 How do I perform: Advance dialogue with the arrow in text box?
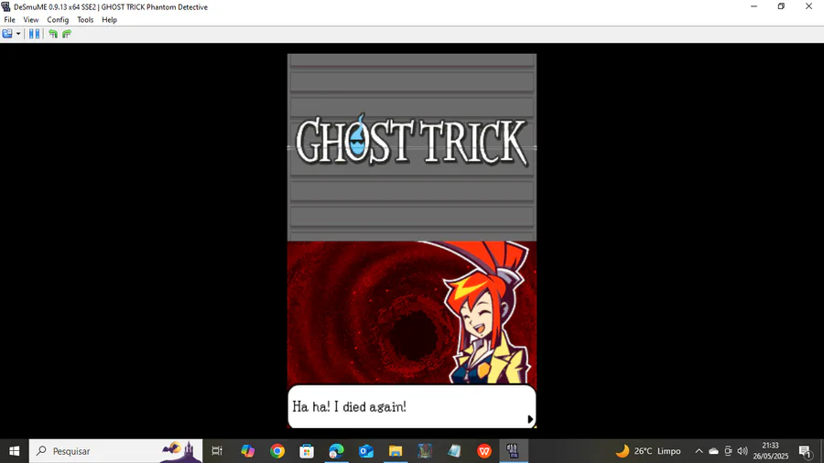point(530,419)
